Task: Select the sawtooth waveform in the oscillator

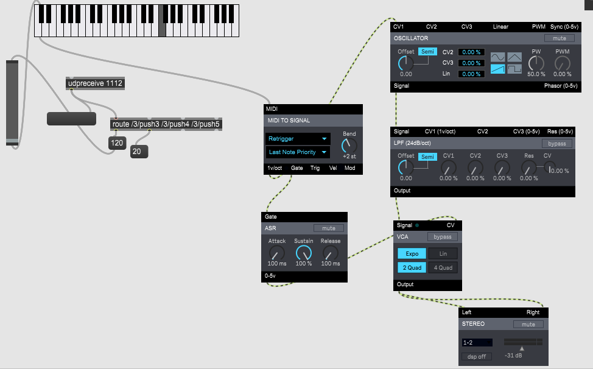Action: point(498,69)
